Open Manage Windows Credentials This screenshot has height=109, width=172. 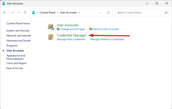[x=107, y=39]
